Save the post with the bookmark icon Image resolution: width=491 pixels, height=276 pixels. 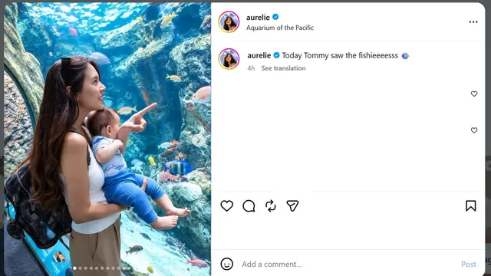point(470,206)
